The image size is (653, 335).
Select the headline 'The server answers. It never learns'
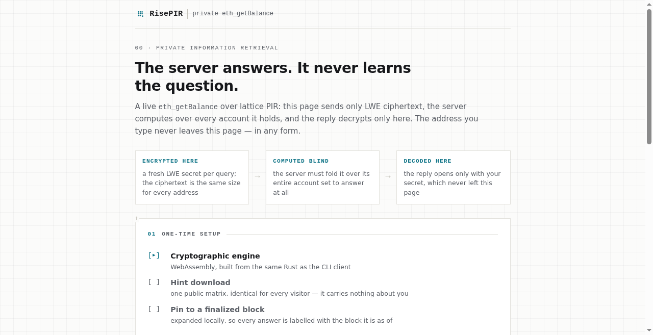(273, 68)
